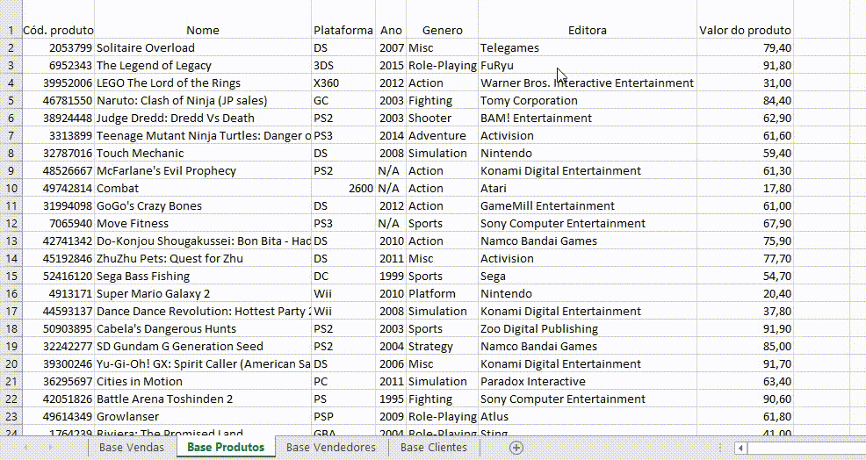
Task: Click product code 2053799
Action: click(x=58, y=48)
